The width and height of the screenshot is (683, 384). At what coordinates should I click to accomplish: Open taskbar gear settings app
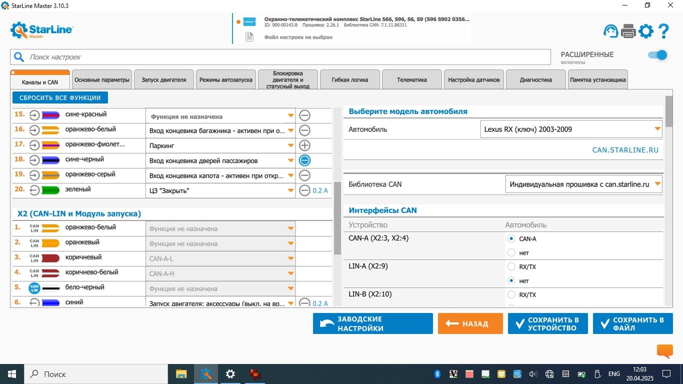[230, 374]
